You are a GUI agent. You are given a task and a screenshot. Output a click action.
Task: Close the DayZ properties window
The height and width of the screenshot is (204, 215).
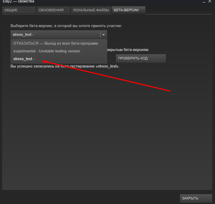[x=210, y=1]
